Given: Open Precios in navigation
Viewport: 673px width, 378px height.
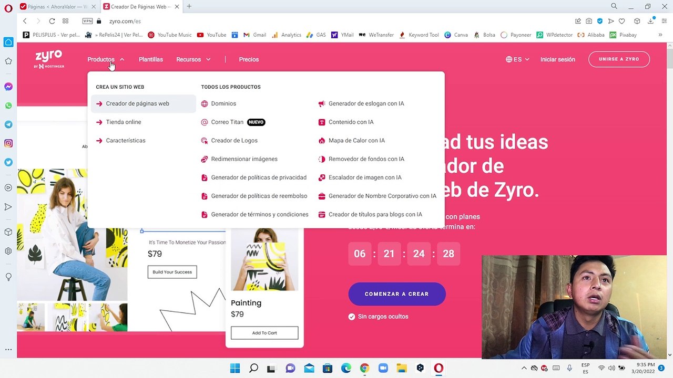Looking at the screenshot, I should click(x=249, y=59).
